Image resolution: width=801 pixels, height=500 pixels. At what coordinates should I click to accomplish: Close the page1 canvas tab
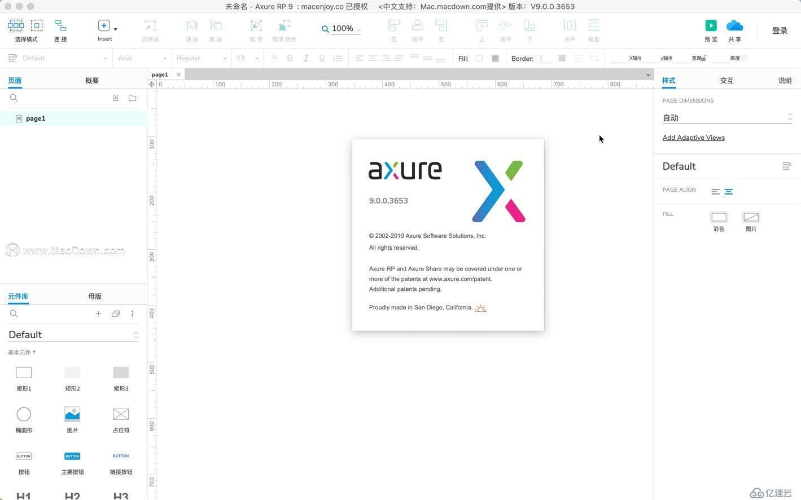pyautogui.click(x=179, y=74)
